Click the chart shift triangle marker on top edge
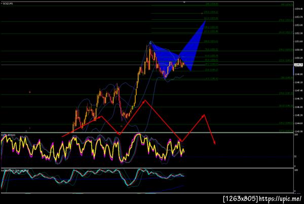Image resolution: width=304 pixels, height=204 pixels. pyautogui.click(x=184, y=2)
